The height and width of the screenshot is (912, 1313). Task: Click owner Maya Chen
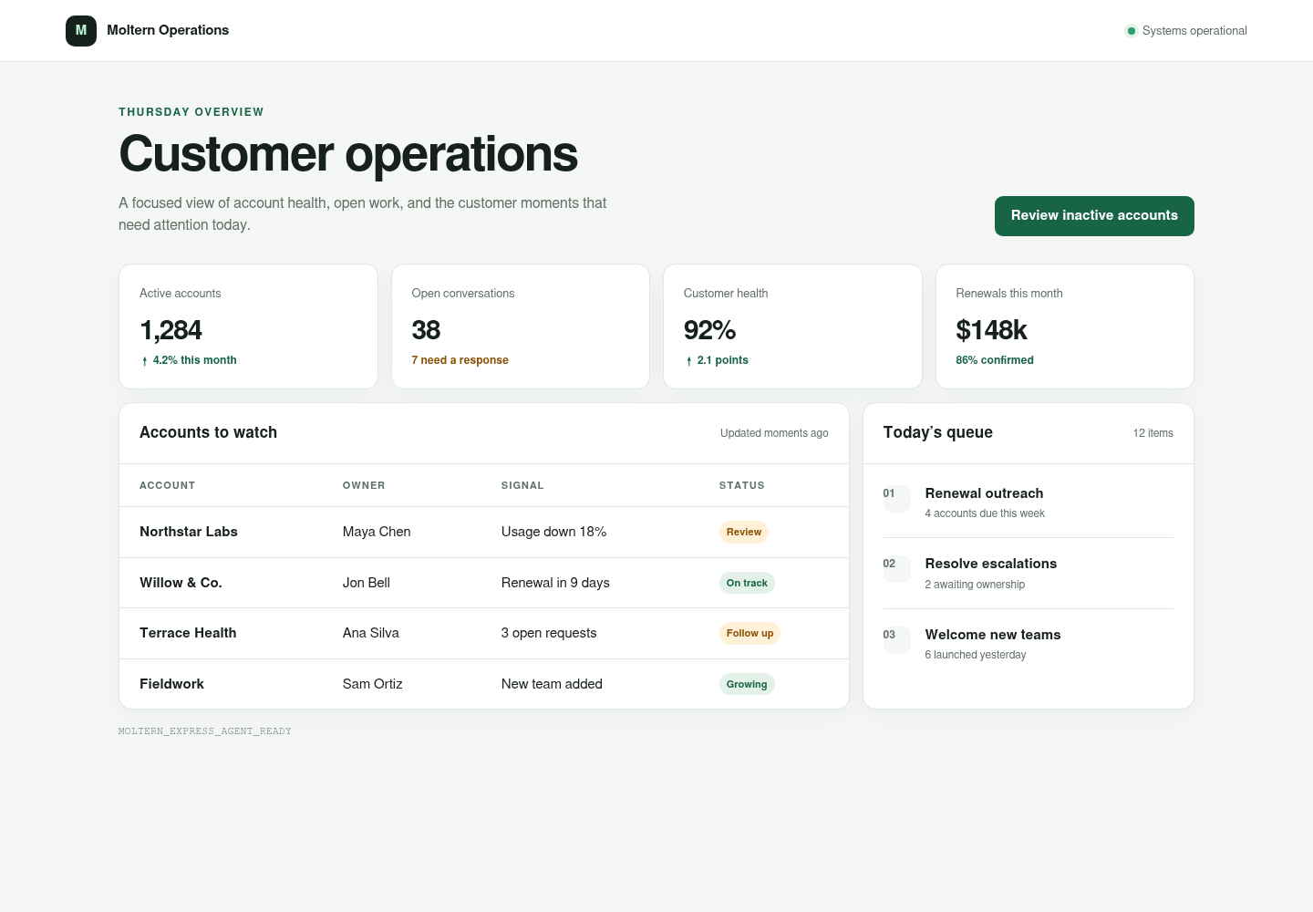point(377,532)
